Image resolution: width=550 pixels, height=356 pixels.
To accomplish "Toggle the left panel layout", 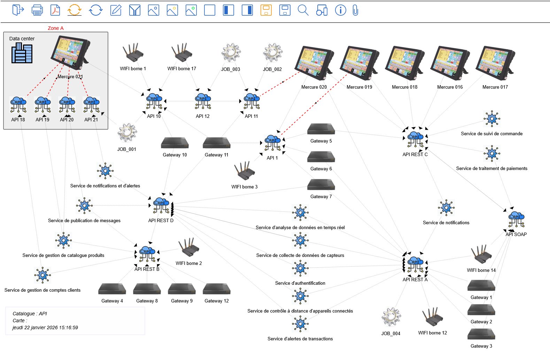I will [x=228, y=10].
